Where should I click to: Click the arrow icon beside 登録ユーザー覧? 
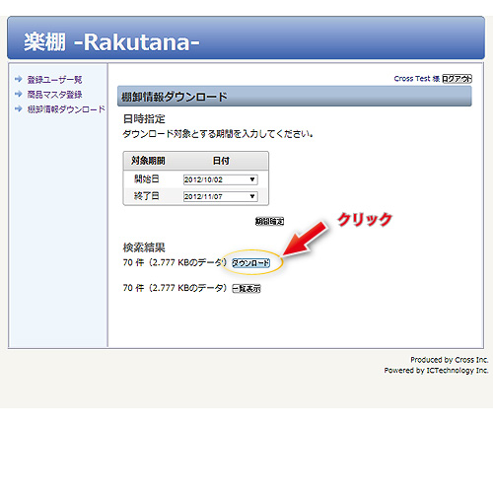(x=19, y=79)
